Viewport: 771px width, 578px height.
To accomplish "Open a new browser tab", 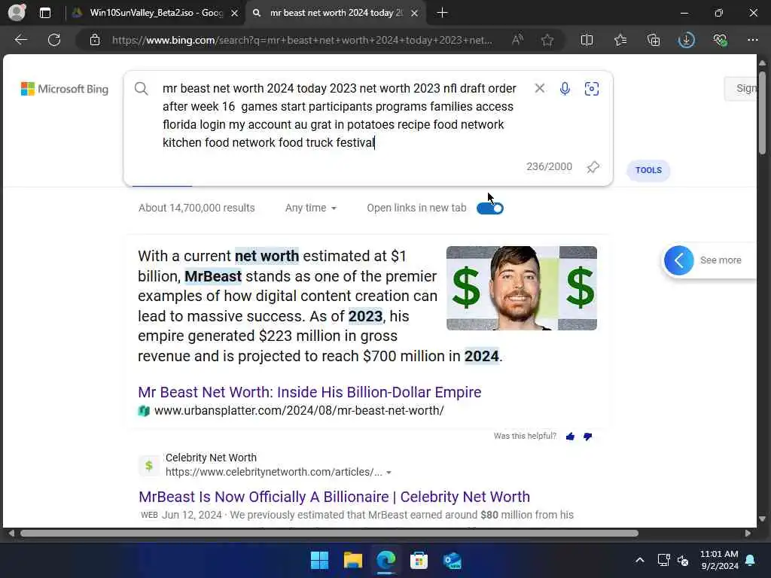I will tap(442, 13).
